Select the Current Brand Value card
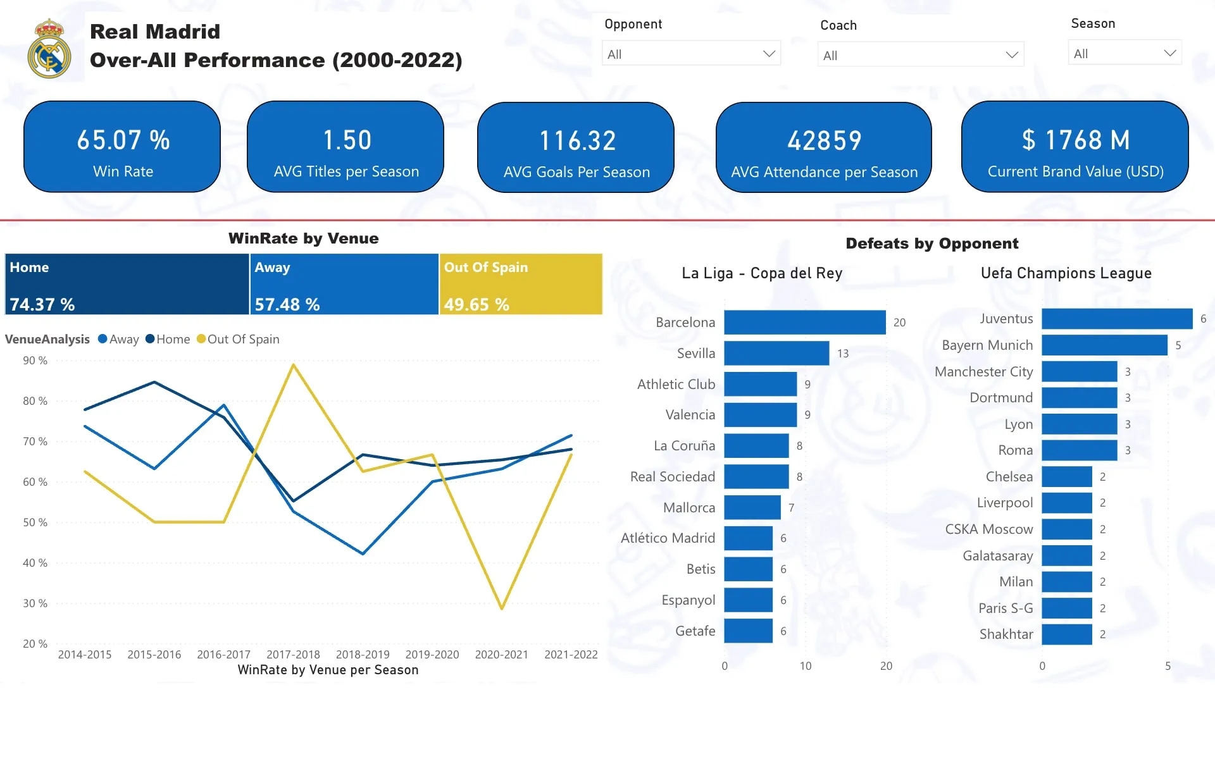This screenshot has width=1215, height=759. [x=1075, y=147]
